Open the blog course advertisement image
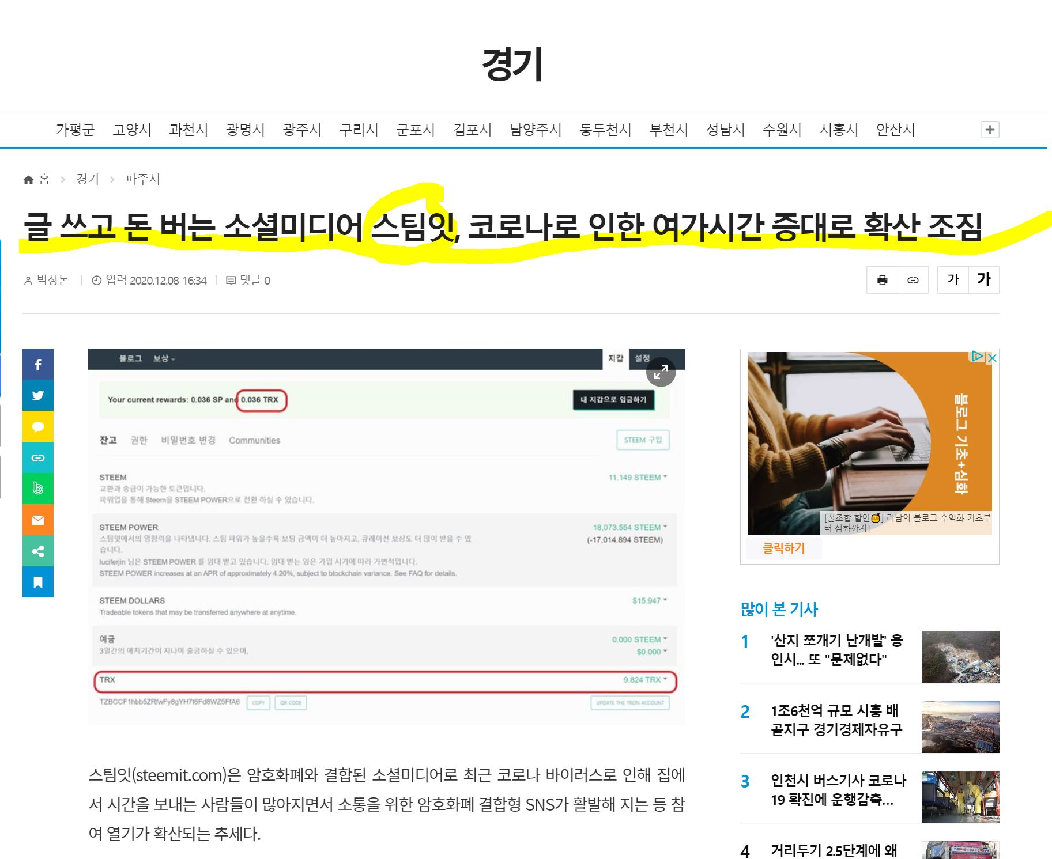Screen dimensions: 1052x859 click(870, 444)
